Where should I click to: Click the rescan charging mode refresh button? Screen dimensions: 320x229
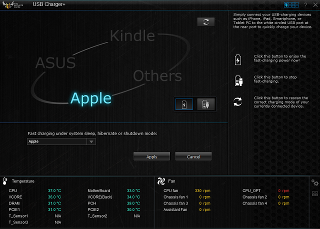[205, 21]
